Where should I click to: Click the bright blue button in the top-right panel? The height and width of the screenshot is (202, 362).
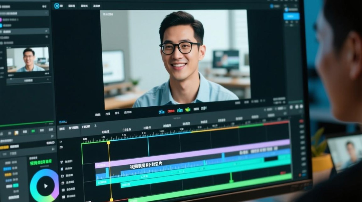(291, 16)
